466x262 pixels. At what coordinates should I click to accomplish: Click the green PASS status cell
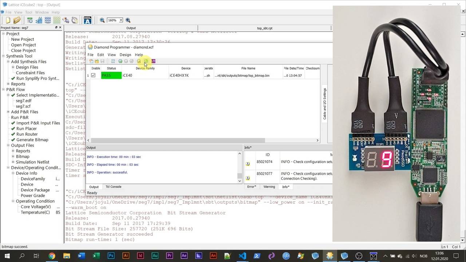pyautogui.click(x=111, y=75)
